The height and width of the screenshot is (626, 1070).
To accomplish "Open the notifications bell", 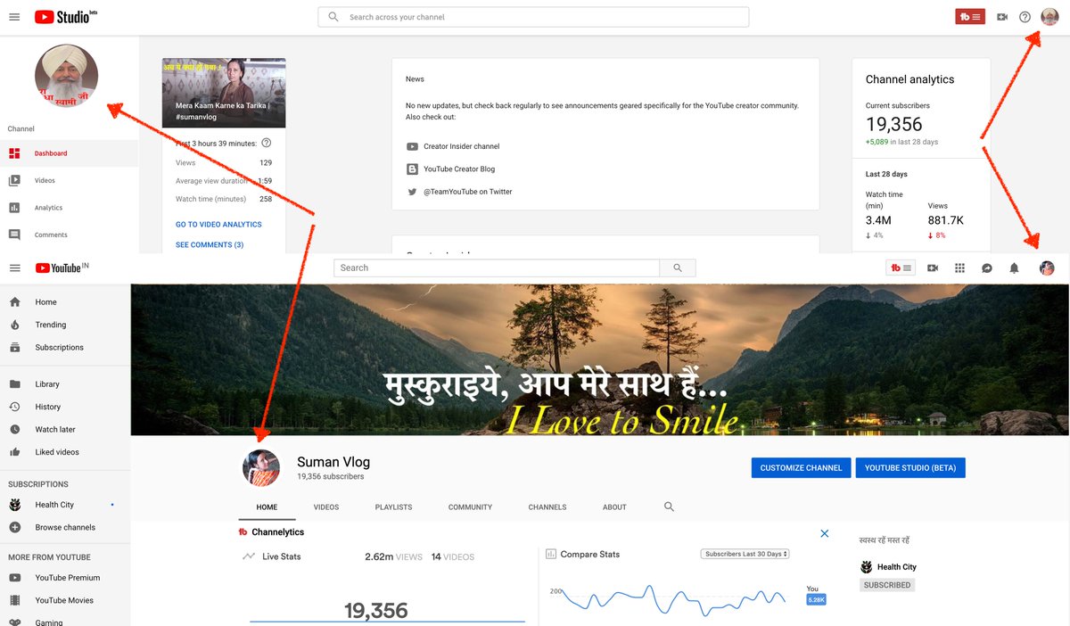I will coord(1014,268).
